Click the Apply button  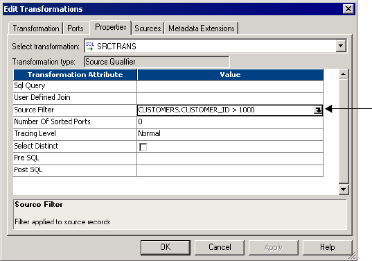pos(274,247)
